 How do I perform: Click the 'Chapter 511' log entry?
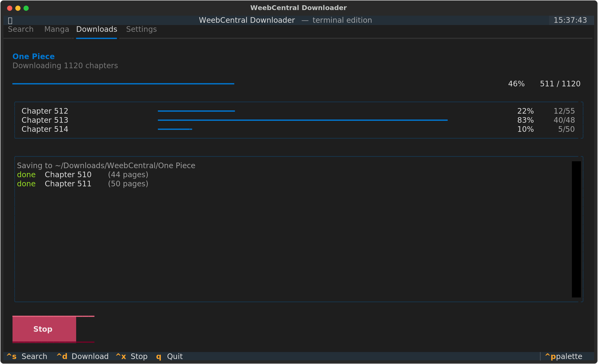[x=68, y=184]
